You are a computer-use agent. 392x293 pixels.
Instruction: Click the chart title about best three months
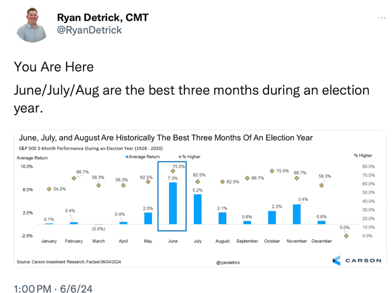(x=165, y=138)
